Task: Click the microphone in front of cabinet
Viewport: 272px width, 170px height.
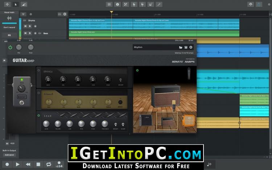Action: 174,105
